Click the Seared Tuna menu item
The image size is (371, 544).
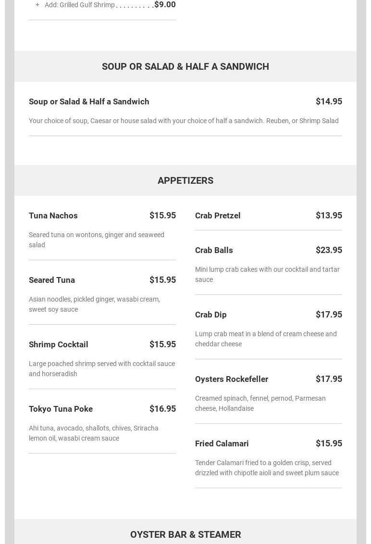[x=52, y=280]
